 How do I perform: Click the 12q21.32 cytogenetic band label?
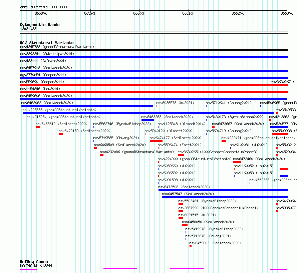pyautogui.click(x=28, y=29)
